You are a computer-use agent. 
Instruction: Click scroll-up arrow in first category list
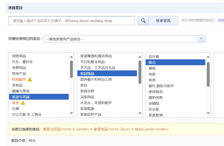click(71, 57)
